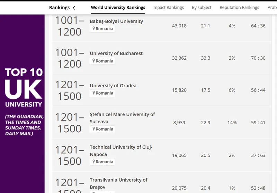Open the Babeş-Bolyai University page
The image size is (277, 193).
pyautogui.click(x=116, y=21)
